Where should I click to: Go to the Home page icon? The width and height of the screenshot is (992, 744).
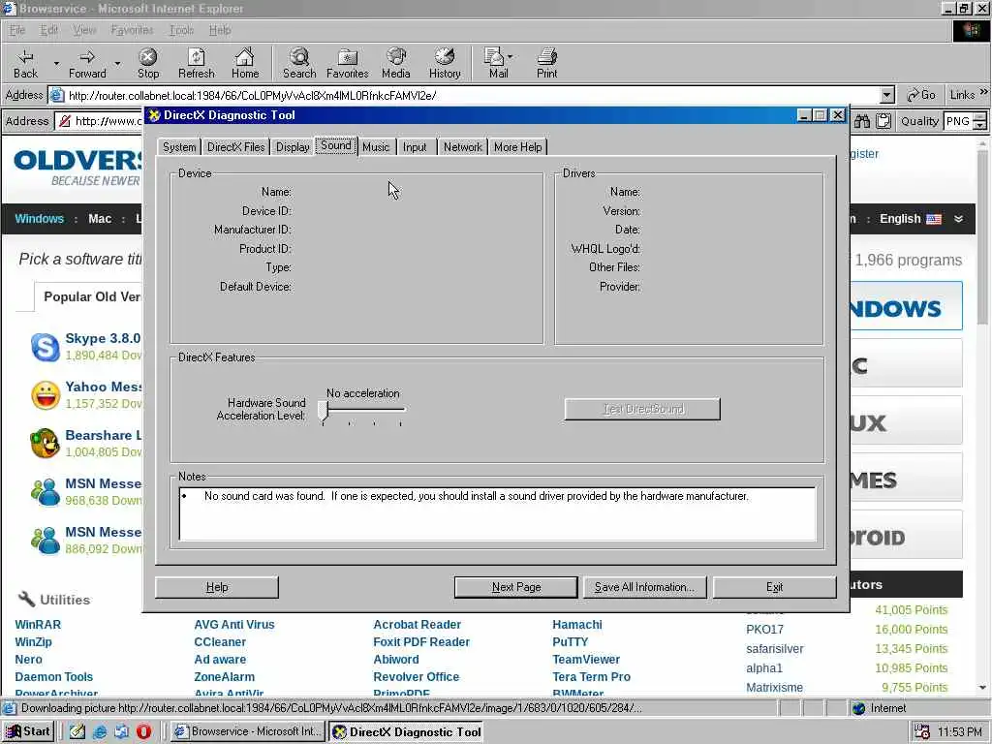pos(245,57)
